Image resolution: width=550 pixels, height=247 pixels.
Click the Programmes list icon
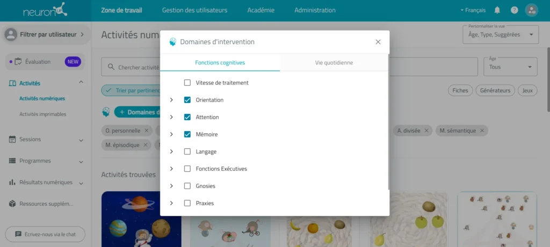click(x=12, y=161)
